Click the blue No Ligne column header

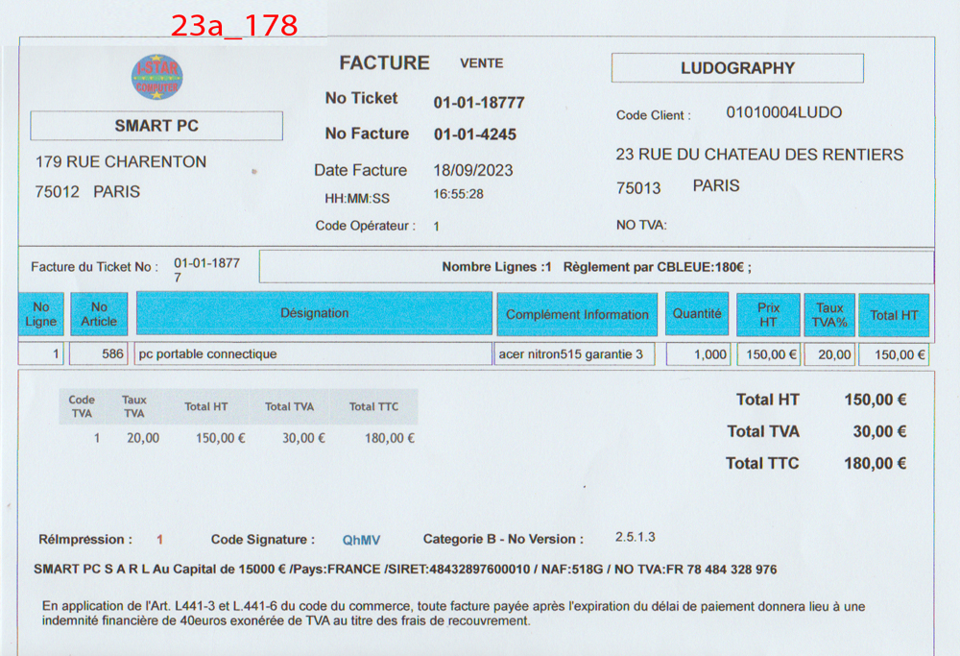41,314
